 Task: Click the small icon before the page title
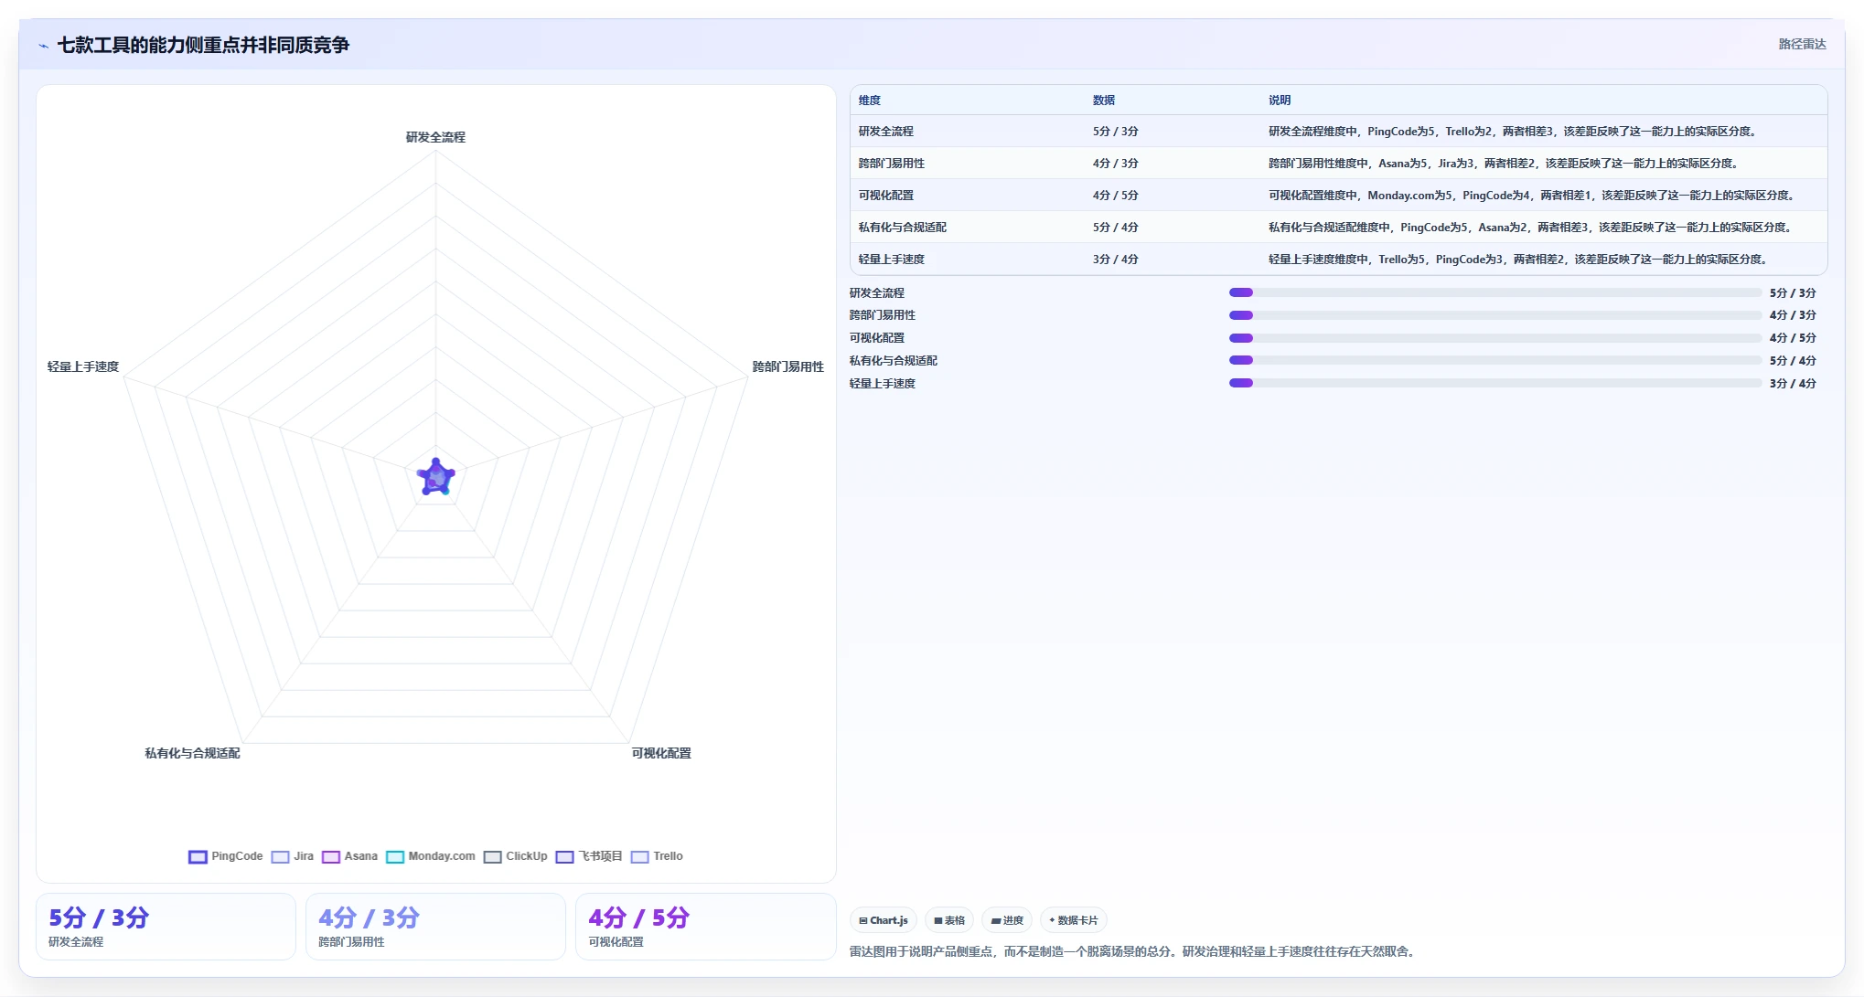point(43,46)
